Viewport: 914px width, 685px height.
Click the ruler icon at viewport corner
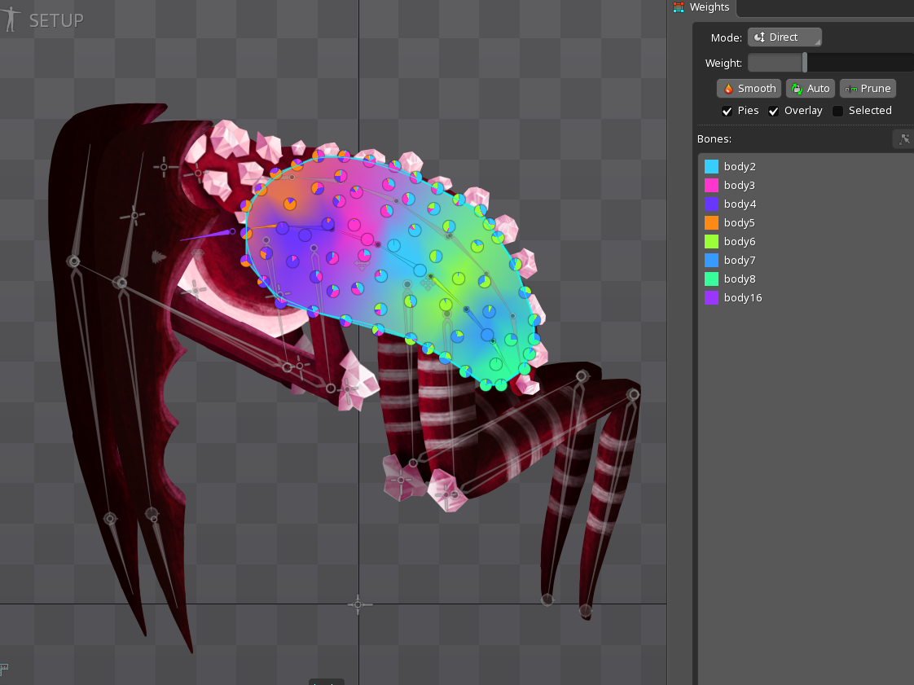(3, 668)
